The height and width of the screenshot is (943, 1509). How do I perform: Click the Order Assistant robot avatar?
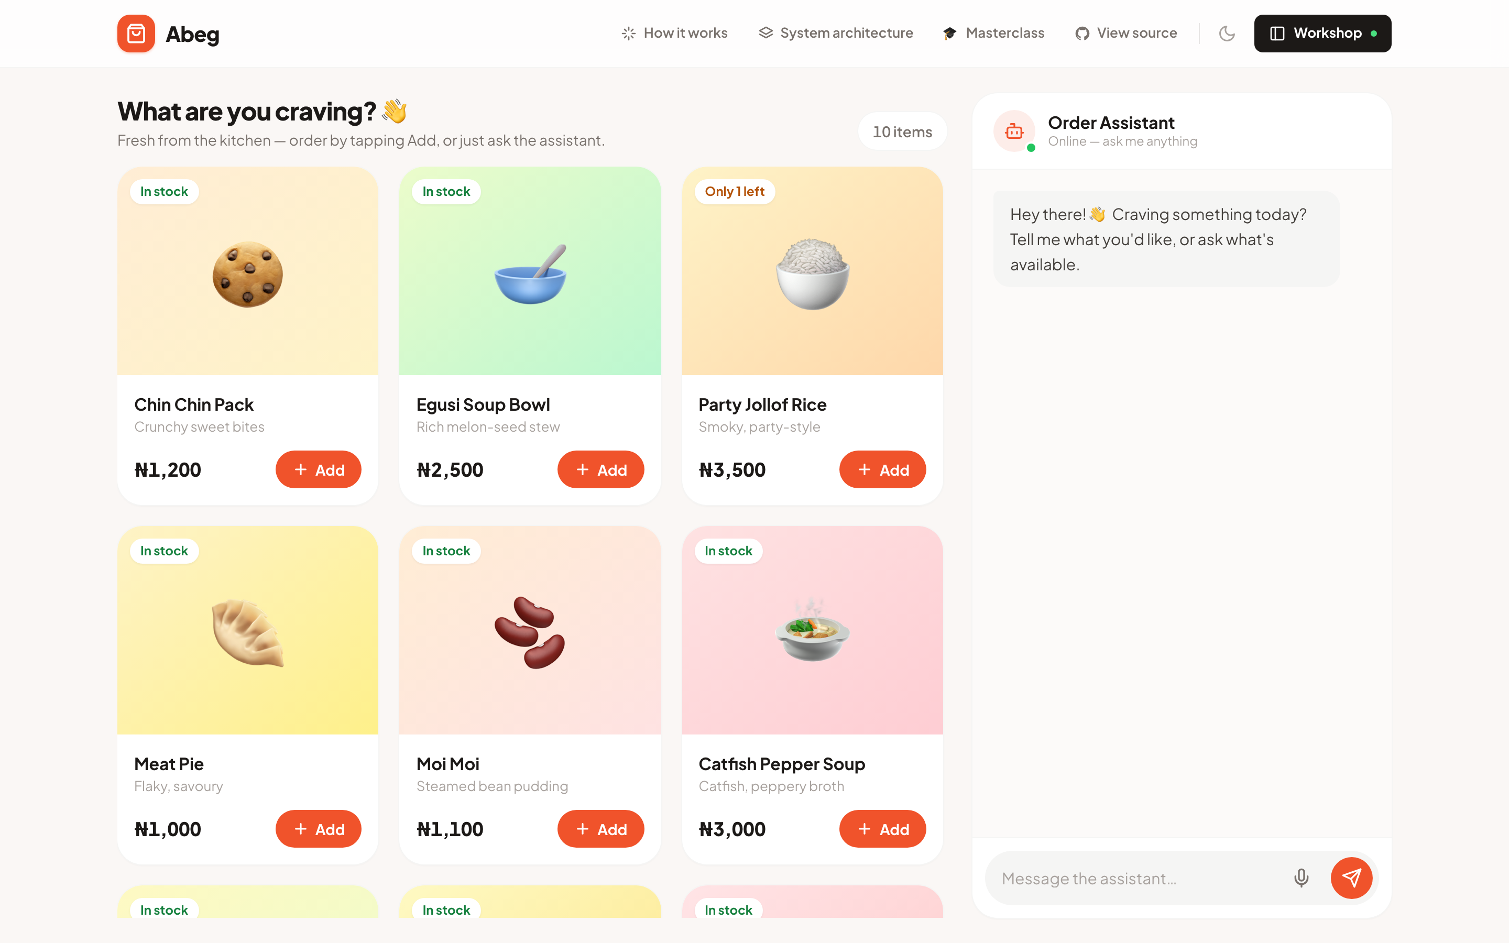(x=1014, y=131)
